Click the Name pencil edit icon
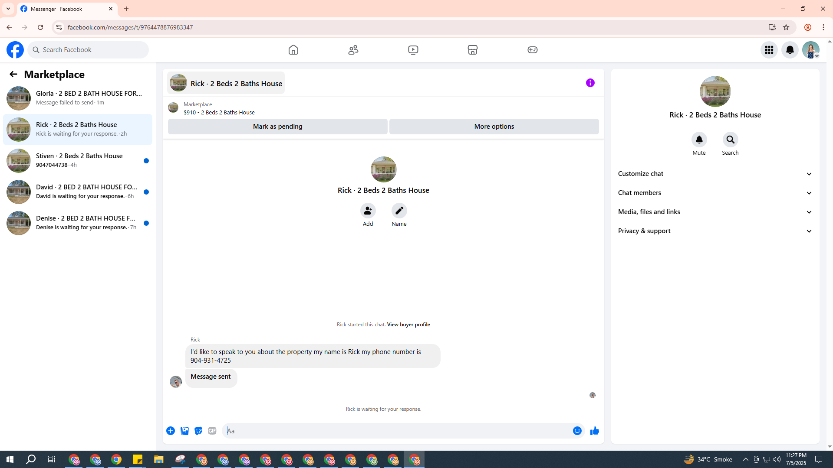Screen dimensions: 833x468 tap(399, 211)
